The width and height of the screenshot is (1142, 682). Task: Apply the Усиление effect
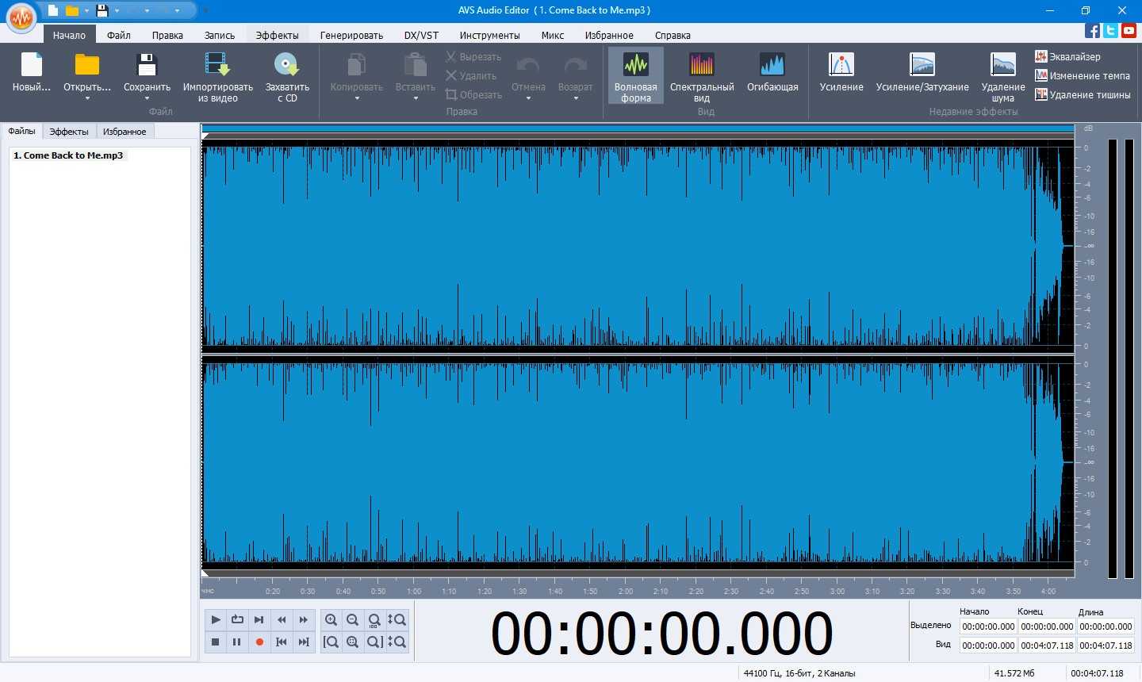[841, 73]
